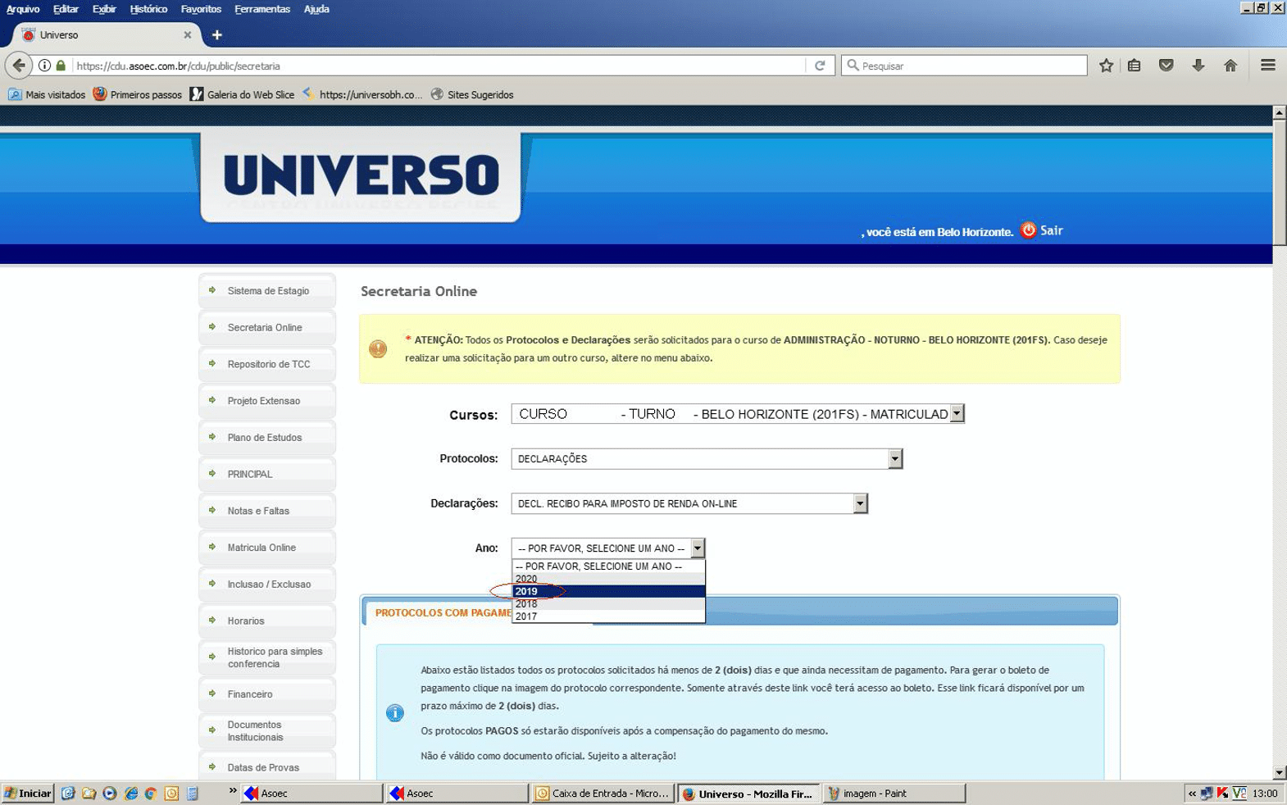The image size is (1287, 805).
Task: Select the PROTOCOLOS COM PAGAMENTO tab
Action: pyautogui.click(x=443, y=612)
